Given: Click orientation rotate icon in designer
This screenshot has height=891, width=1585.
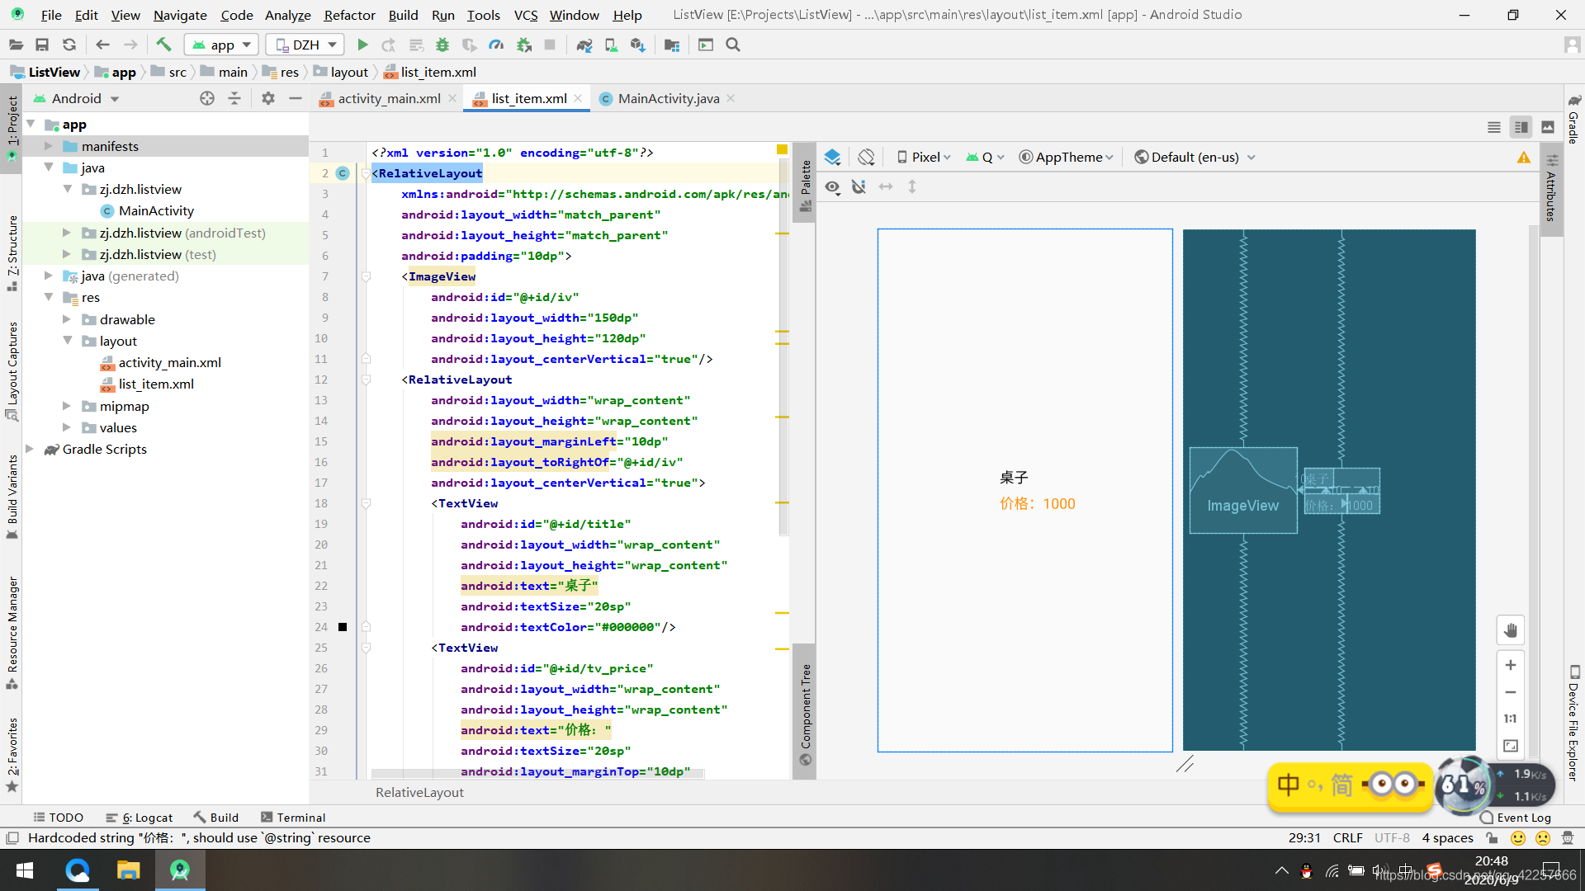Looking at the screenshot, I should coord(866,157).
